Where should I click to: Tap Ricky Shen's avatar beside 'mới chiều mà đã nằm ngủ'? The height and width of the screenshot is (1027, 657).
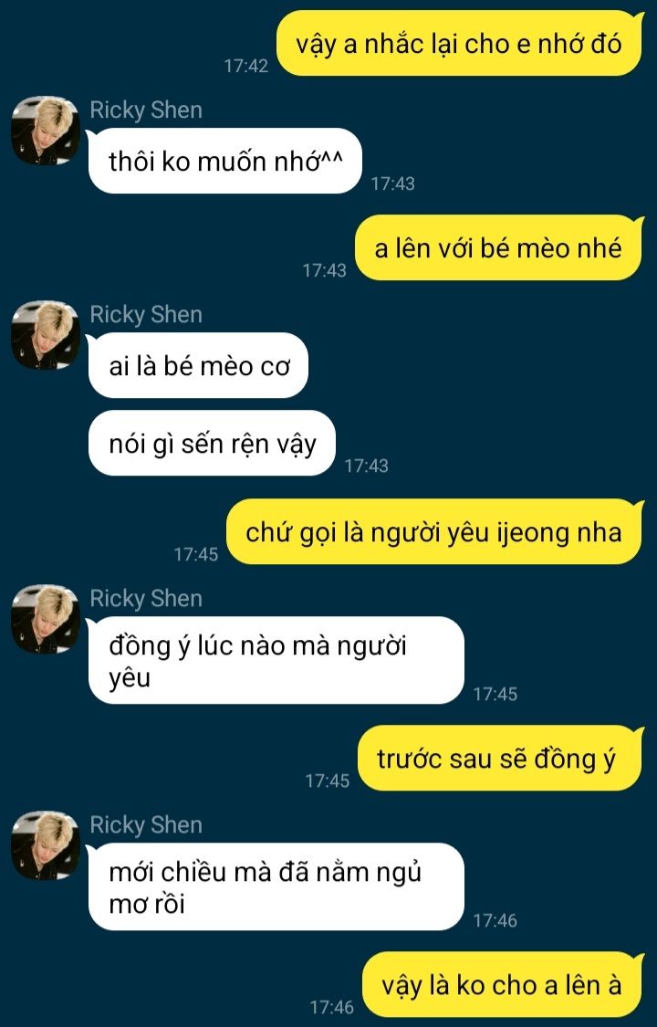click(x=45, y=845)
